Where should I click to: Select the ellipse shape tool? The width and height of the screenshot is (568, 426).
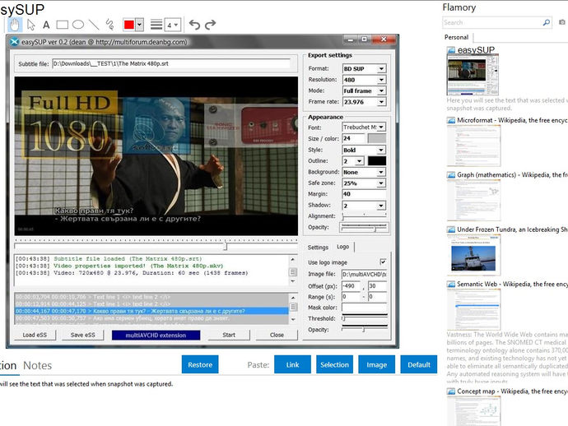[78, 25]
